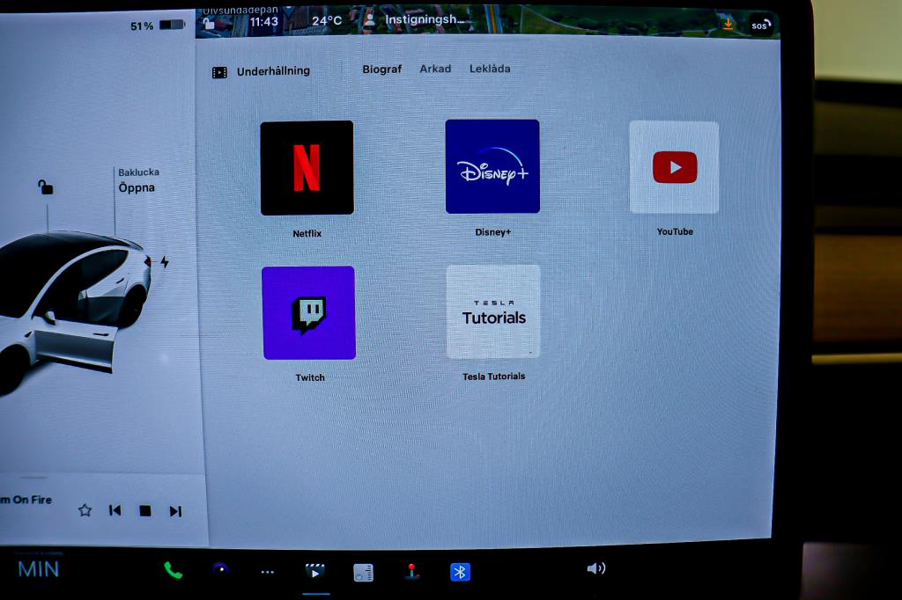902x600 pixels.
Task: Open the YouTube app
Action: pos(674,167)
